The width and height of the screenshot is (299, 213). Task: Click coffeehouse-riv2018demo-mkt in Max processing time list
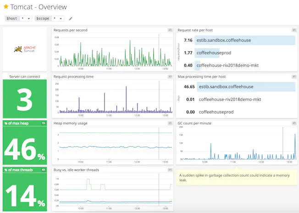coord(230,99)
